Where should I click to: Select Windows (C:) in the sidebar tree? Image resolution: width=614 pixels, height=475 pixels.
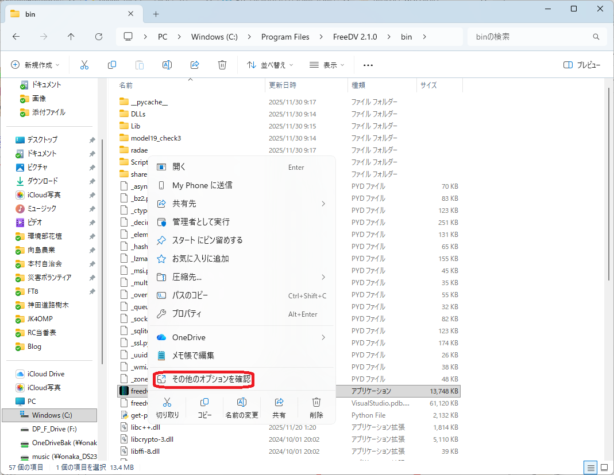pyautogui.click(x=50, y=415)
